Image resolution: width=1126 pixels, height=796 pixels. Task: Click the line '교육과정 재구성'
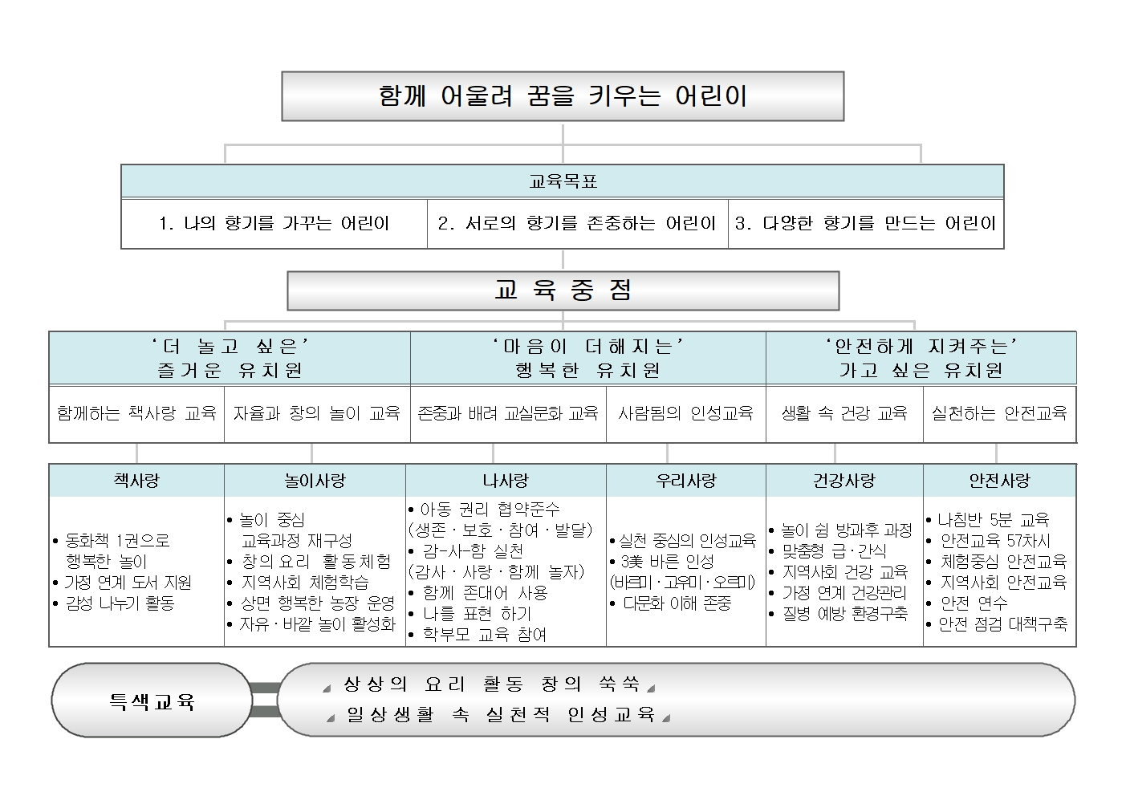(x=296, y=541)
